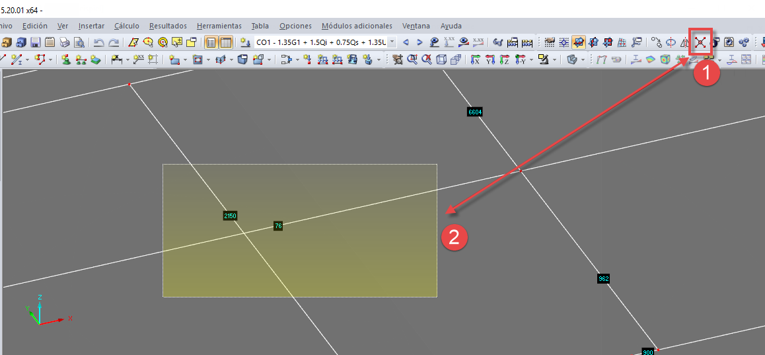This screenshot has width=765, height=355.
Task: Toggle the grid snap crosshair button
Action: tap(564, 42)
